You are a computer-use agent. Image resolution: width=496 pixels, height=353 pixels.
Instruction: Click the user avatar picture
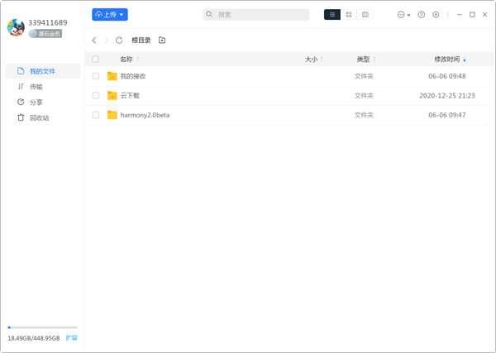tap(16, 27)
